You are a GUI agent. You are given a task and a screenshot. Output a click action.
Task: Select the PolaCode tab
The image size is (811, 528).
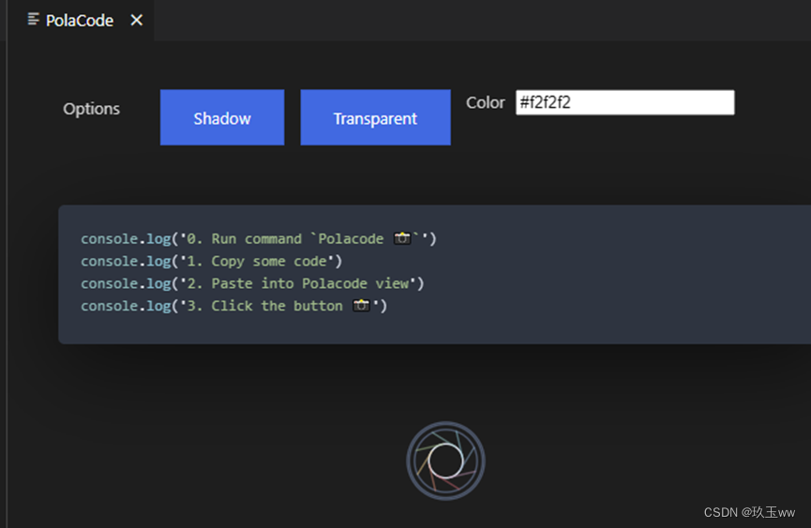pos(81,21)
